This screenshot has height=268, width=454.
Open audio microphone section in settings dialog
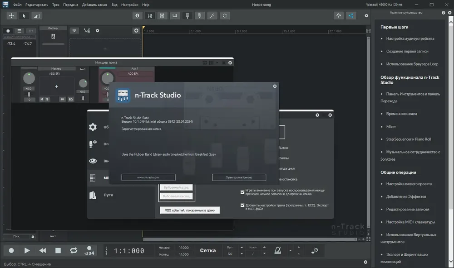click(x=93, y=144)
